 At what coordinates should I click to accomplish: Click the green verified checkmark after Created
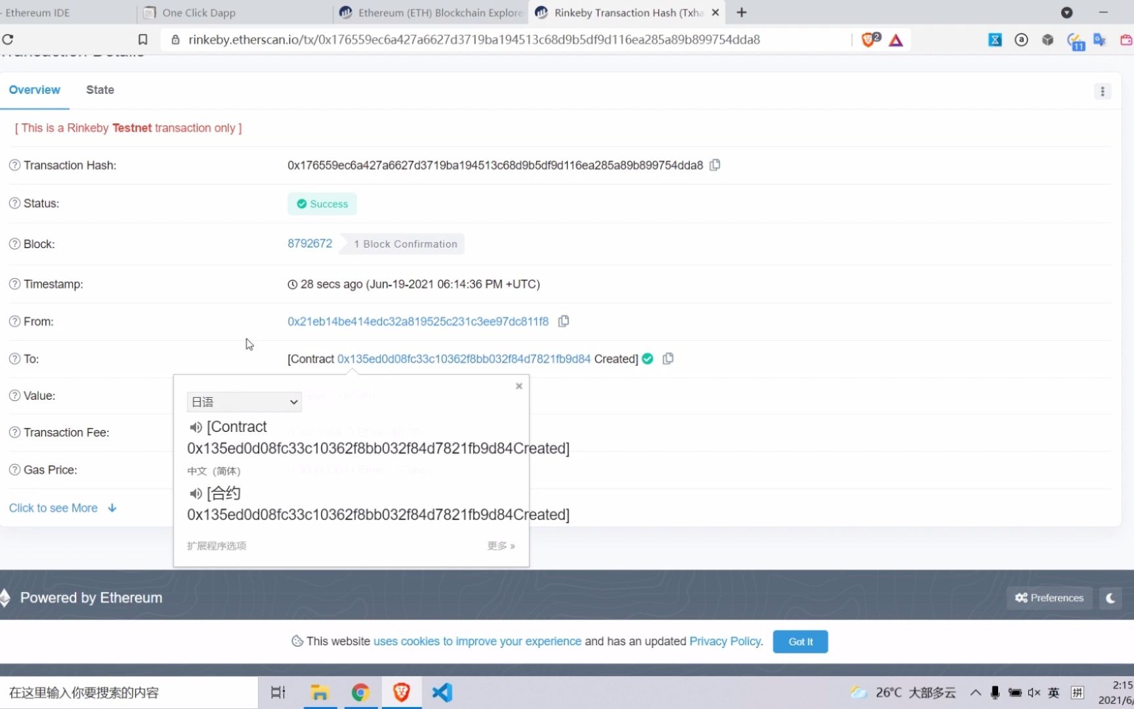(648, 358)
